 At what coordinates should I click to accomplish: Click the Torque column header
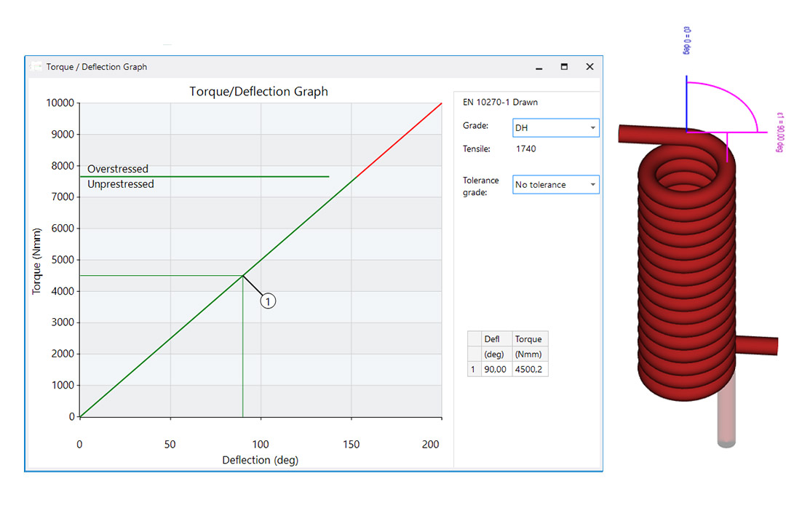[529, 339]
